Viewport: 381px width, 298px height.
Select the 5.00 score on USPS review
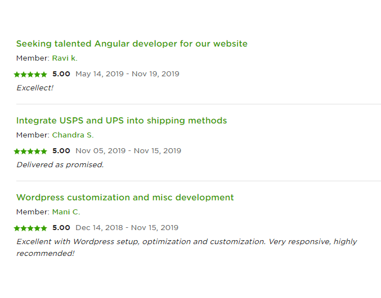coord(61,151)
